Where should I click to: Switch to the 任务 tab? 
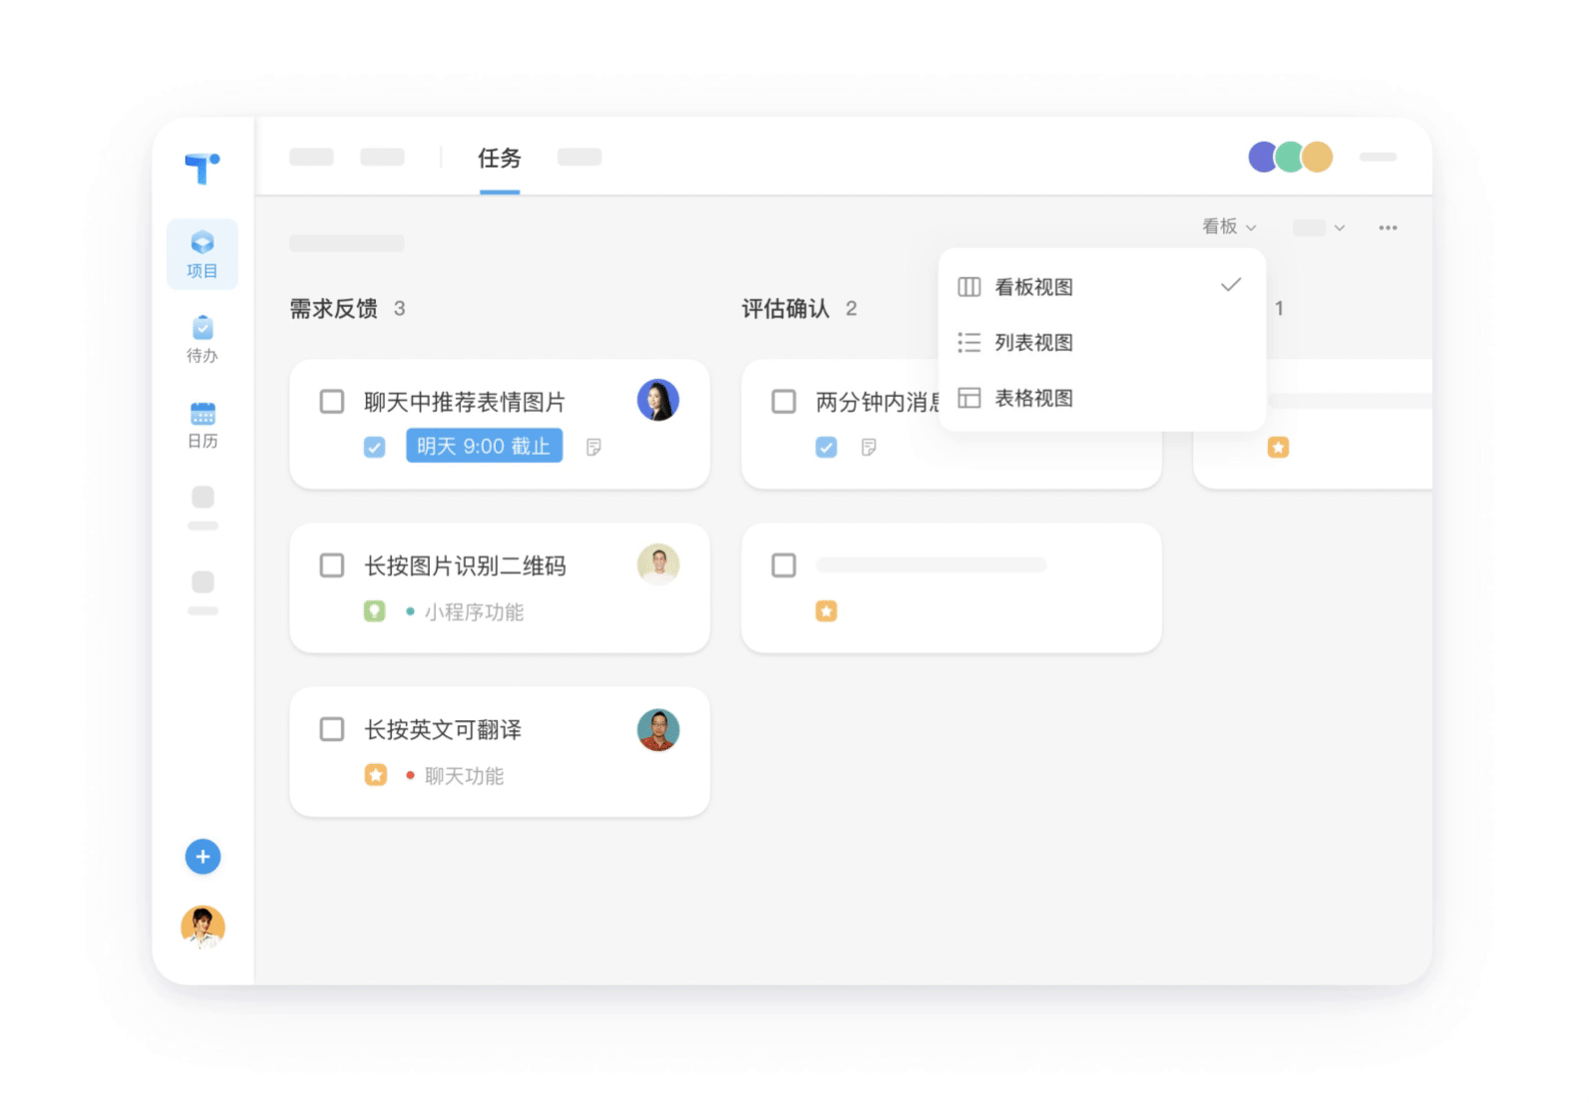coord(499,158)
